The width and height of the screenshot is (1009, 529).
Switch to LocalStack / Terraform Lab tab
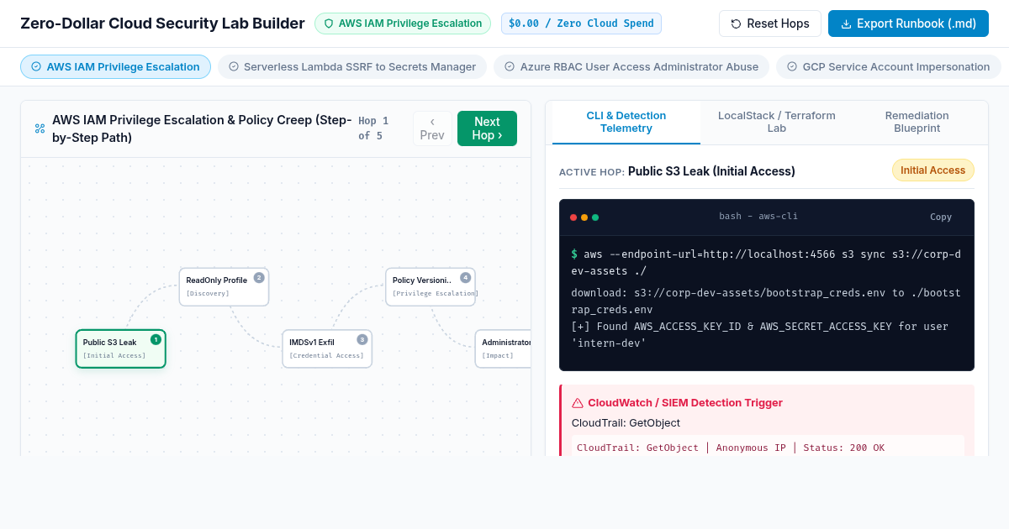click(x=777, y=123)
